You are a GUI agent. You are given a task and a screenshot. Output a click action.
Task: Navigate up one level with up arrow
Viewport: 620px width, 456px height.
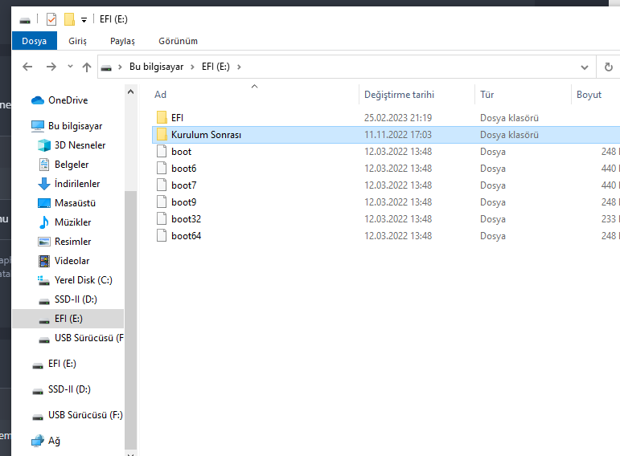tap(87, 67)
